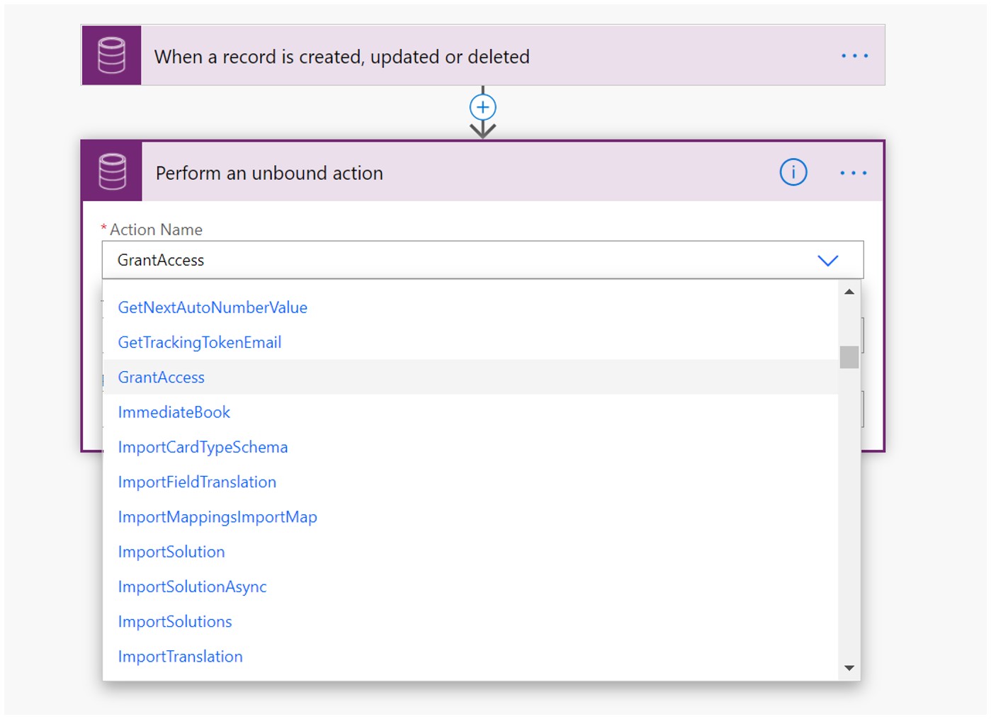Viewport: 991px width, 719px height.
Task: Show info for Perform an unbound action
Action: point(793,172)
